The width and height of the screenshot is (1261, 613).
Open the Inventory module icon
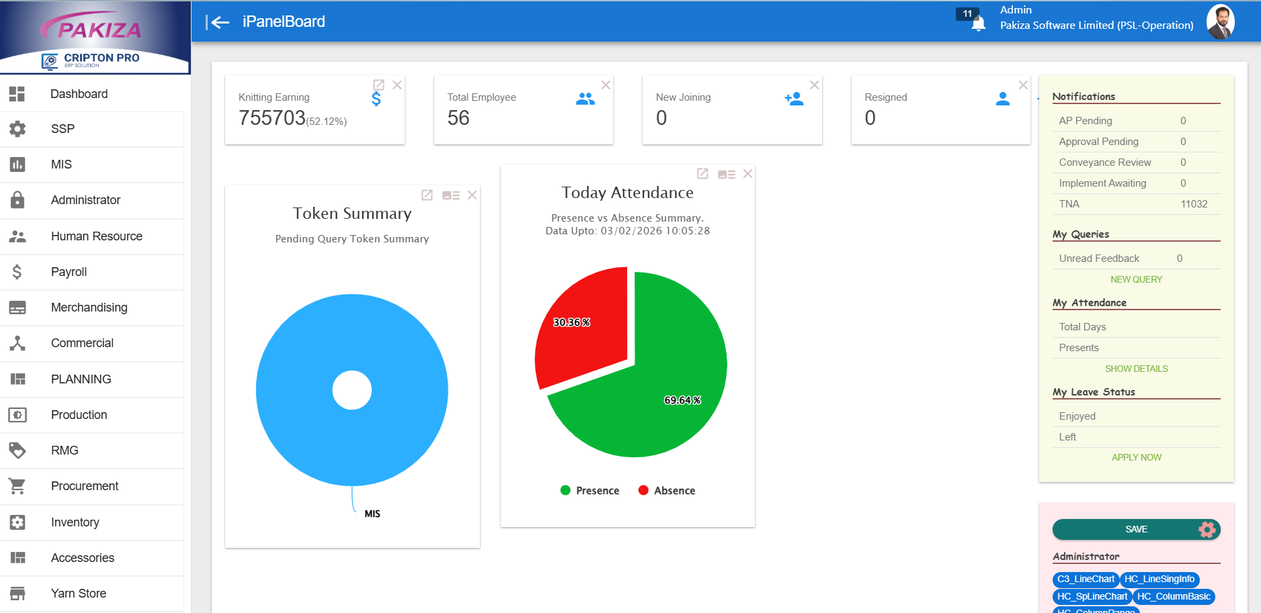click(x=17, y=522)
